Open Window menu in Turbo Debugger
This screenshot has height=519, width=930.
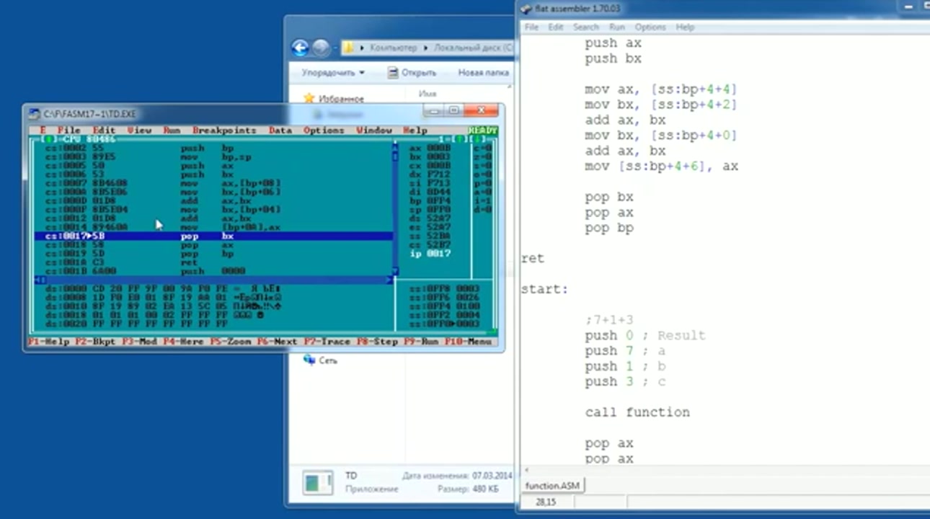373,130
